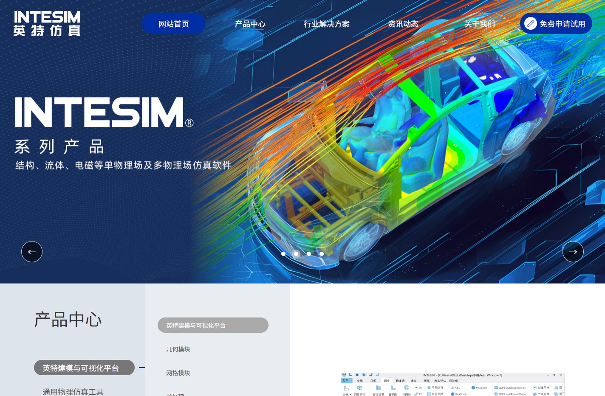
Task: Open the 几何模块 module link
Action: (x=178, y=349)
